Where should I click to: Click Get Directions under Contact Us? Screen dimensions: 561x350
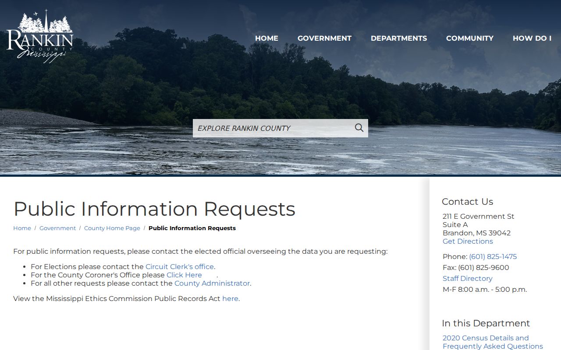click(468, 241)
